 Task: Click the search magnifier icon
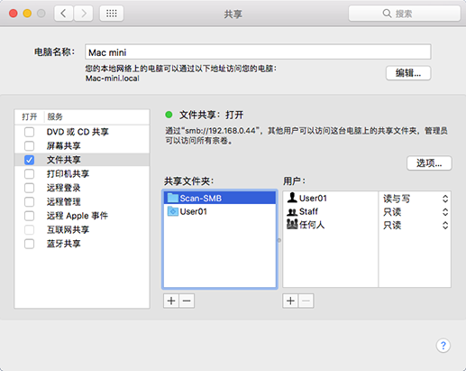pos(387,14)
